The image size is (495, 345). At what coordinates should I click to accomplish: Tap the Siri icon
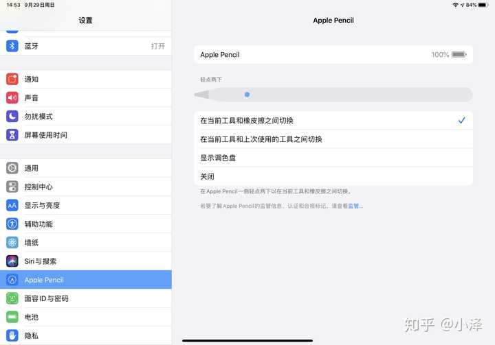pos(12,261)
